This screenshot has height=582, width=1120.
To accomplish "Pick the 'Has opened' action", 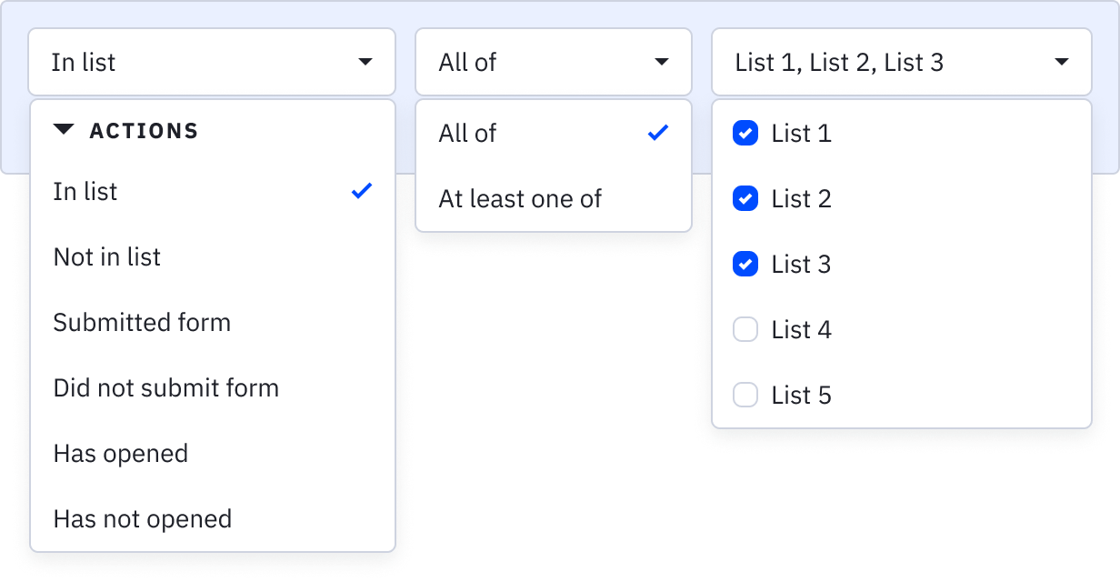I will point(121,454).
